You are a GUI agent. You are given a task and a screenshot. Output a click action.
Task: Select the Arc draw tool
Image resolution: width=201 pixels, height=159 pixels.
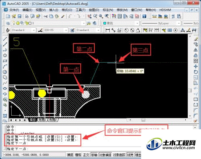click(x=5, y=66)
